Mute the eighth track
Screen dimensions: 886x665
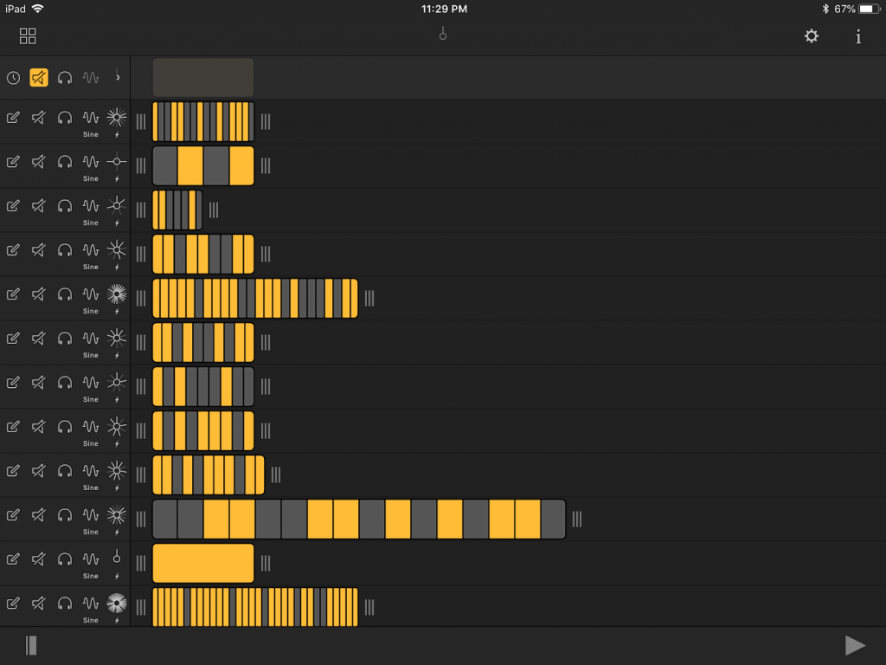coord(38,427)
